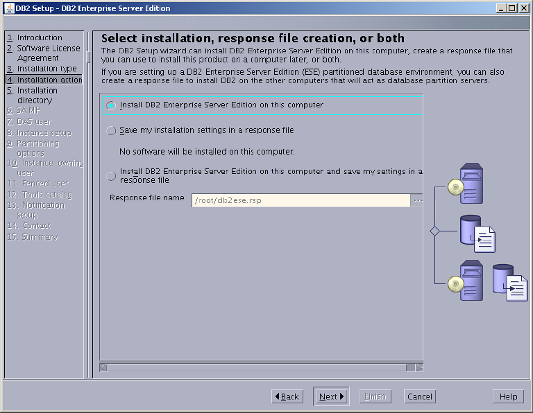The height and width of the screenshot is (413, 533).
Task: Click step 8 Instance setup
Action: (x=39, y=132)
